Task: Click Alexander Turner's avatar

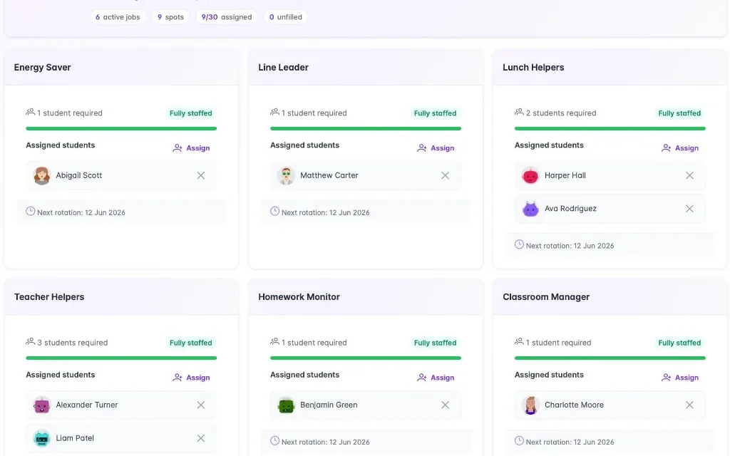Action: click(42, 405)
